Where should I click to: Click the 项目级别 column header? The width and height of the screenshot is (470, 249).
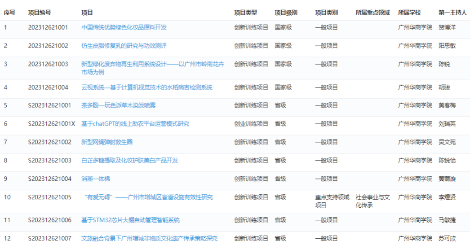coord(286,13)
